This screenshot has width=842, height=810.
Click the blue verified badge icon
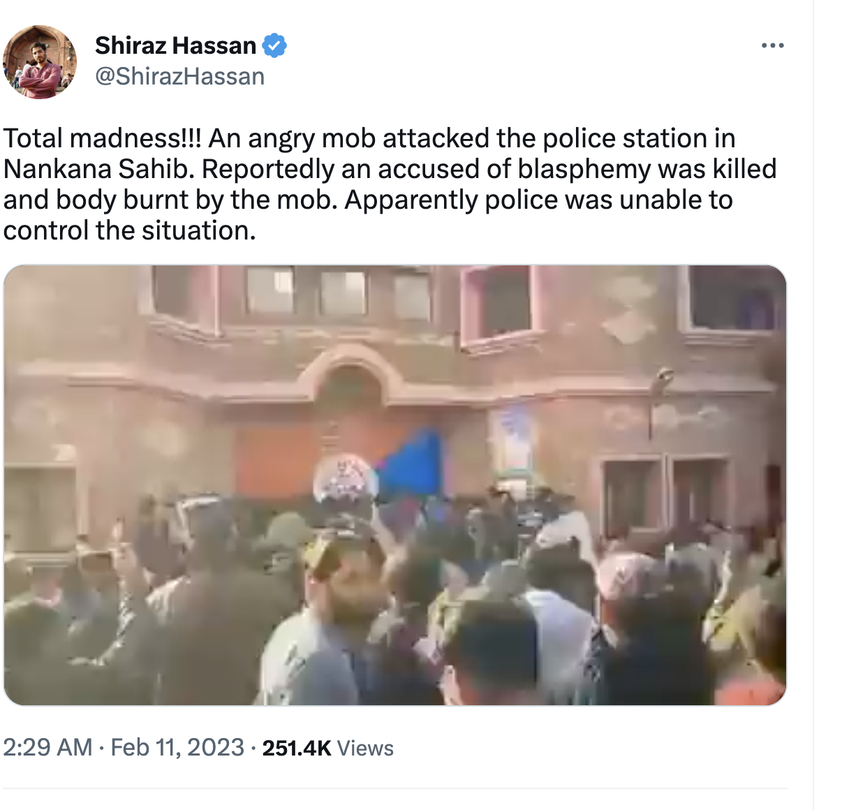click(274, 46)
